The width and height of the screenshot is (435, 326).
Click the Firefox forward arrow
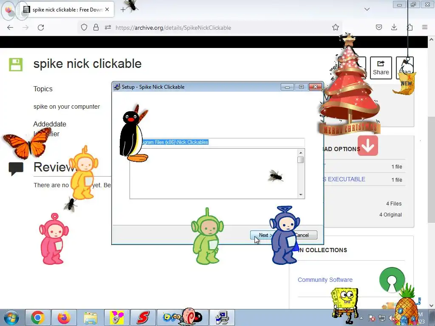[x=25, y=28]
